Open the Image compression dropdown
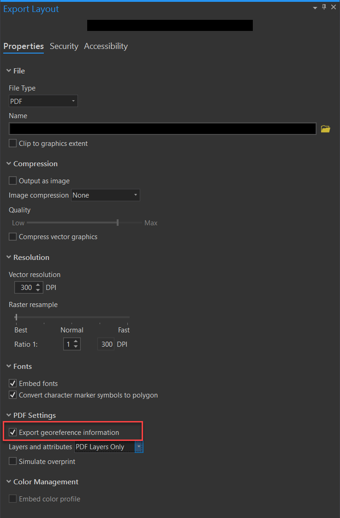Screen dimensions: 340x518 click(135, 195)
